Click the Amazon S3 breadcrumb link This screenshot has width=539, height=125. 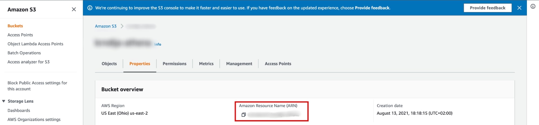pos(106,26)
